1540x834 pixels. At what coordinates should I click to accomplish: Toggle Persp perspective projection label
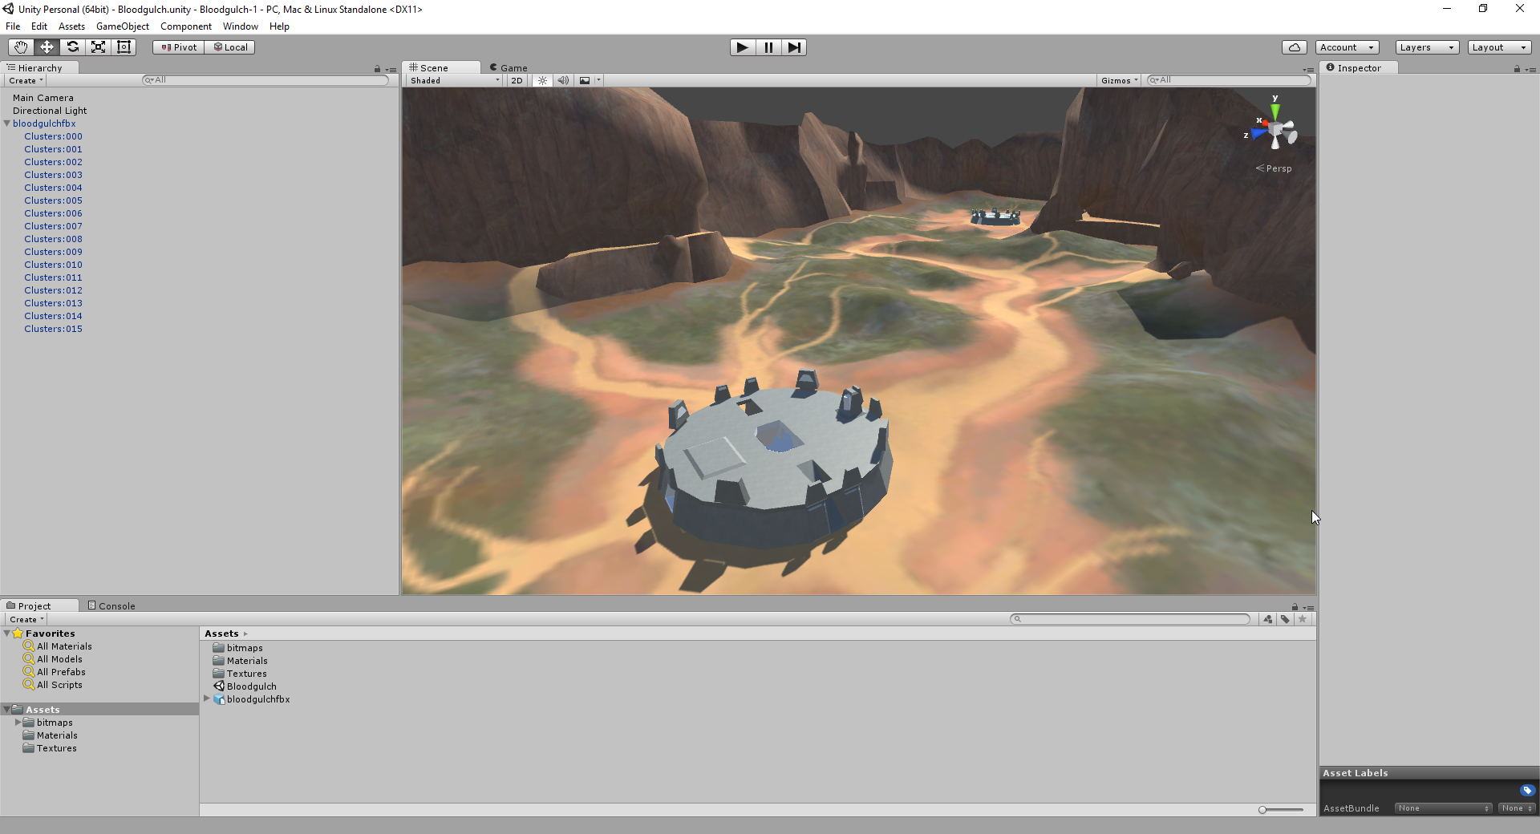click(x=1274, y=168)
